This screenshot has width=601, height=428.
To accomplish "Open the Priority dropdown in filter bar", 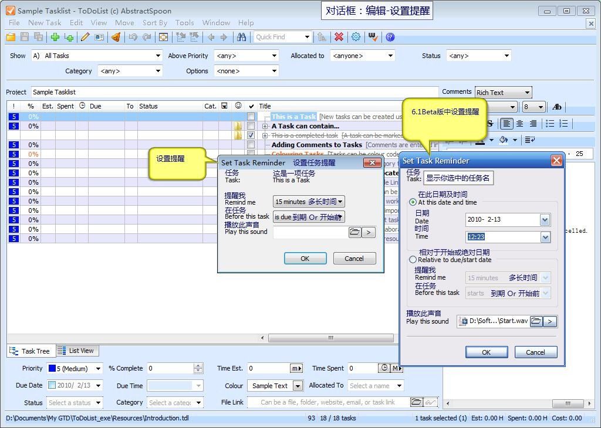I will click(x=274, y=56).
